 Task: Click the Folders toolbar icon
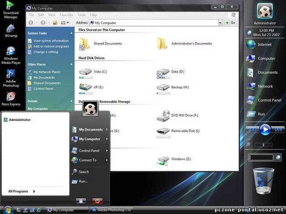[x=55, y=23]
